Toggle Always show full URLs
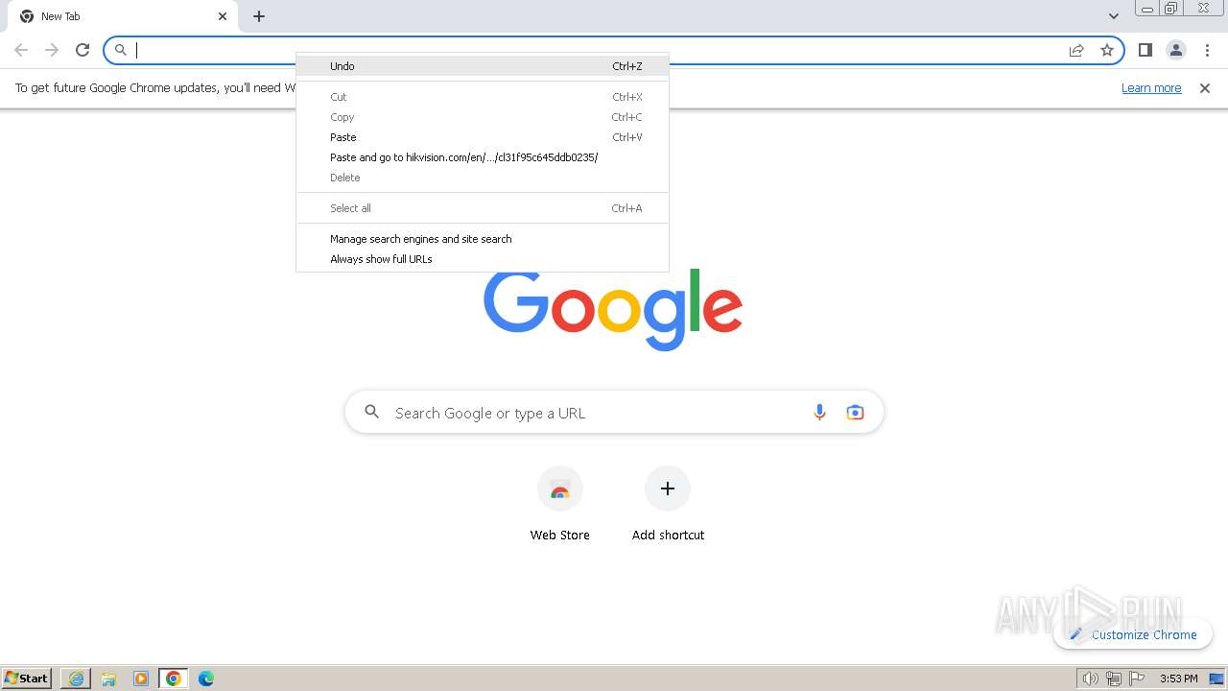The width and height of the screenshot is (1228, 691). [483, 259]
